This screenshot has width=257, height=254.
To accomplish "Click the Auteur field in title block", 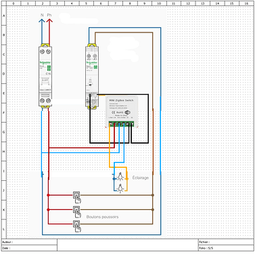I will (x=29, y=242).
